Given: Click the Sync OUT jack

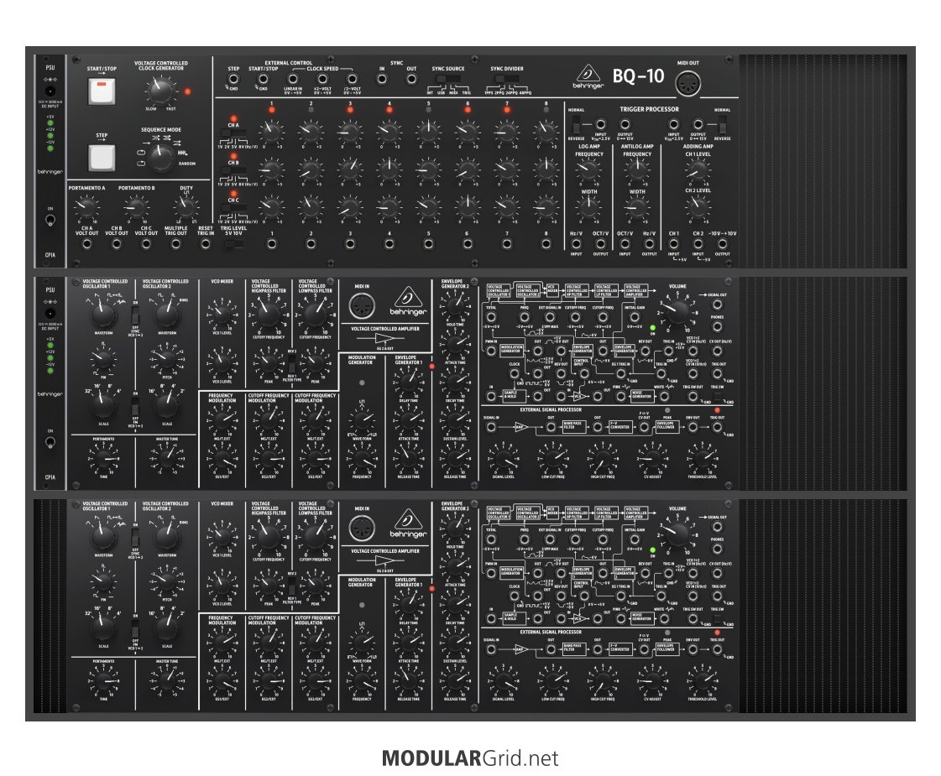Looking at the screenshot, I should pos(411,79).
